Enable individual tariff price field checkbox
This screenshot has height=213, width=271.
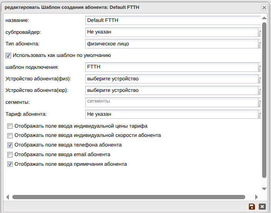pos(10,126)
